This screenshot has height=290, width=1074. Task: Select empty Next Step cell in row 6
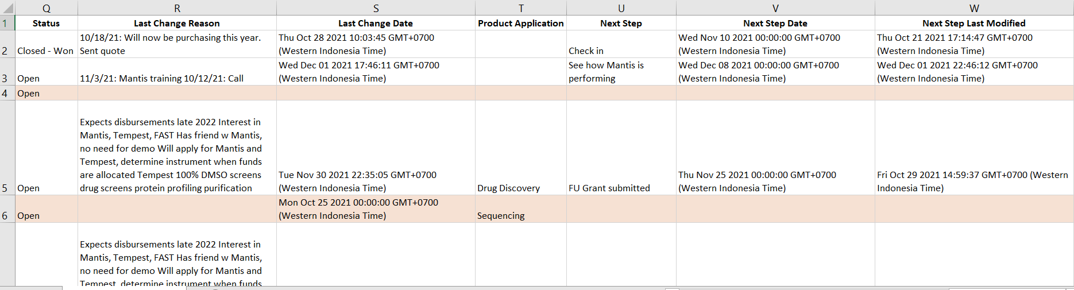(621, 209)
